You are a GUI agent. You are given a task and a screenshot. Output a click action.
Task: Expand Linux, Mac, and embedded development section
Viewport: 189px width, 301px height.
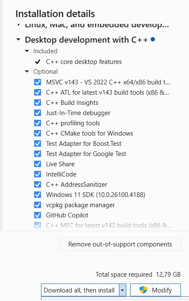[18, 25]
